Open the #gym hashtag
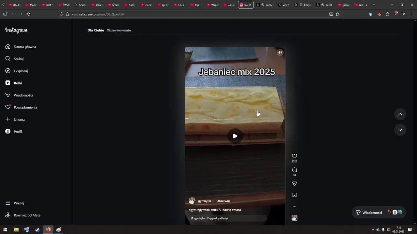 (193, 210)
